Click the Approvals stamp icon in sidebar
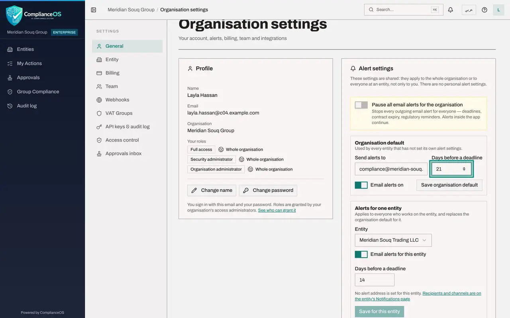510x318 pixels. [x=10, y=78]
